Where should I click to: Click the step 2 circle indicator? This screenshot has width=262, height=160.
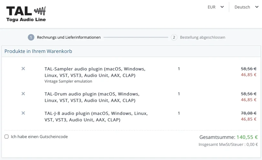coord(174,37)
